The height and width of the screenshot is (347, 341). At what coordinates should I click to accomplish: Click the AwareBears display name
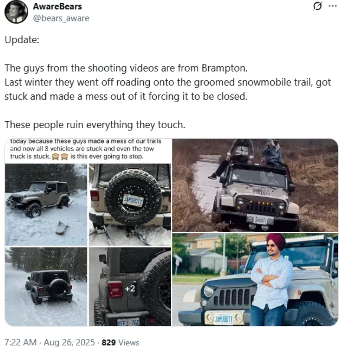point(57,7)
